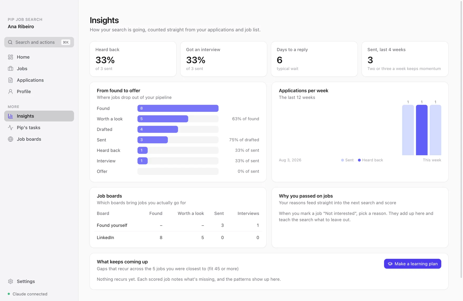Click the Days to a reply value 6
The width and height of the screenshot is (463, 301).
(x=279, y=60)
